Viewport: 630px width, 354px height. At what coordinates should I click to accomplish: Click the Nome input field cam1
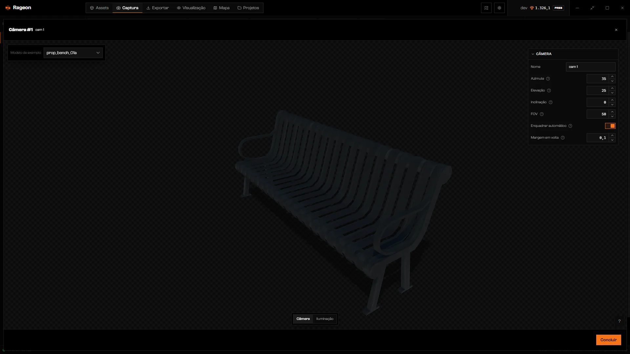591,67
